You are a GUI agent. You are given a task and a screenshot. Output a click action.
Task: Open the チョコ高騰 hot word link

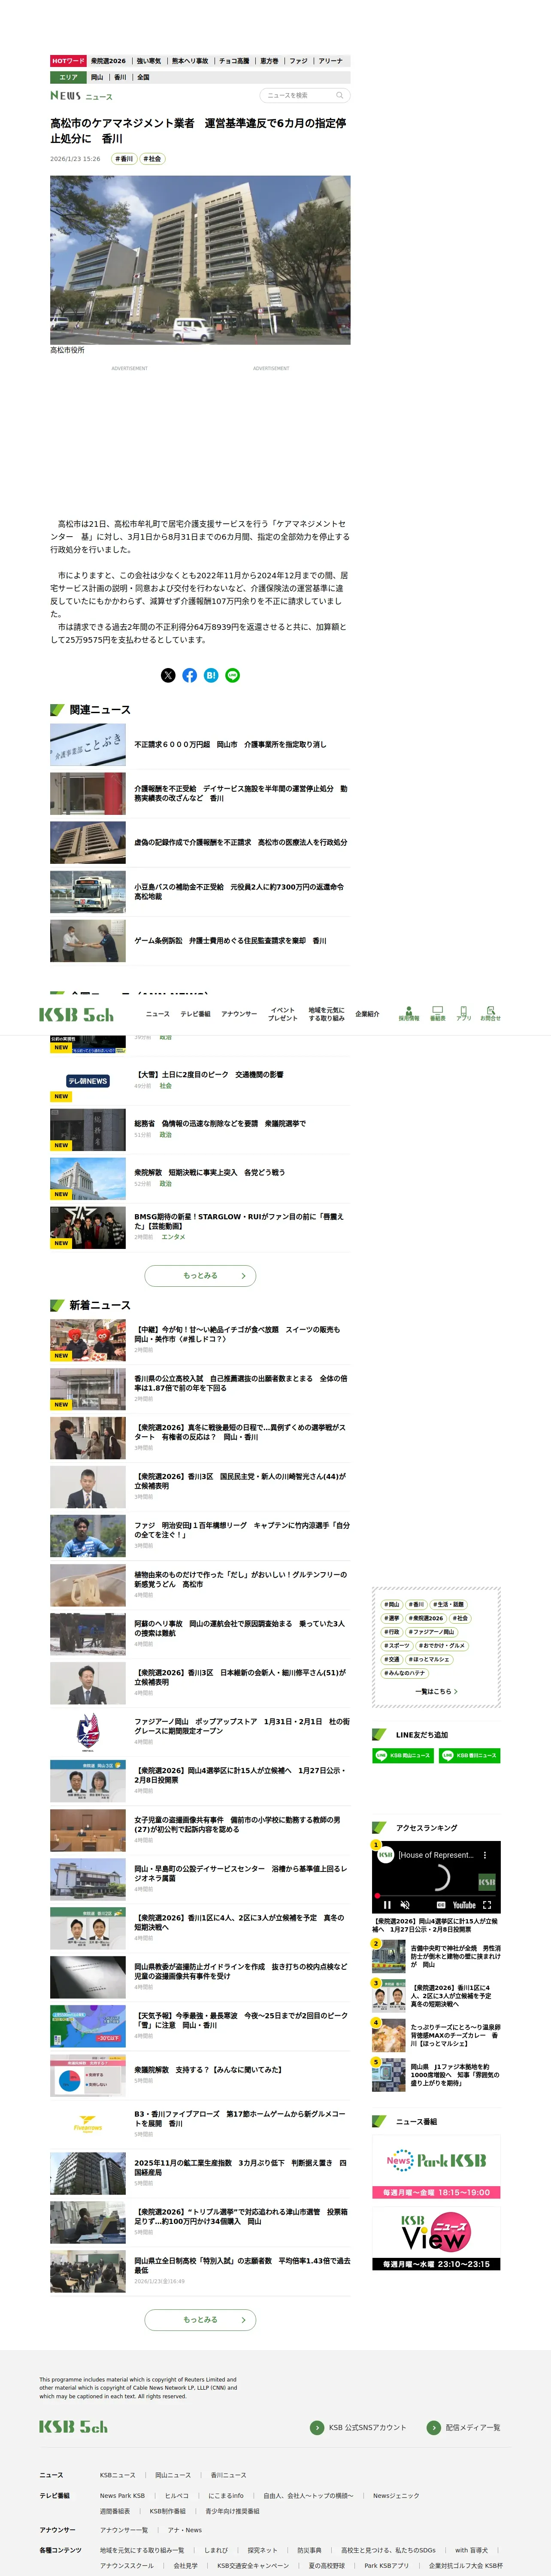(234, 61)
